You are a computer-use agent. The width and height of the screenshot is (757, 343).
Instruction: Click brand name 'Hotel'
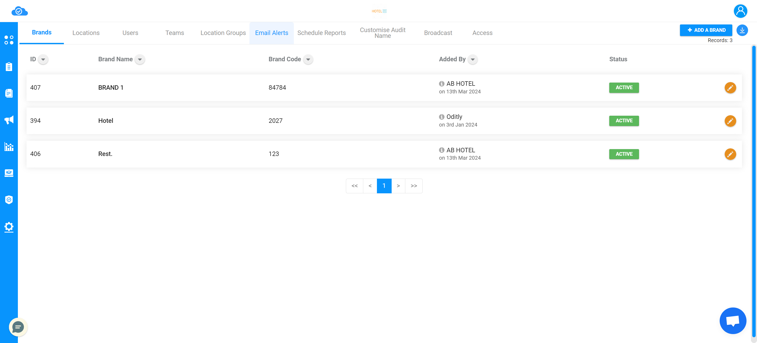point(105,121)
